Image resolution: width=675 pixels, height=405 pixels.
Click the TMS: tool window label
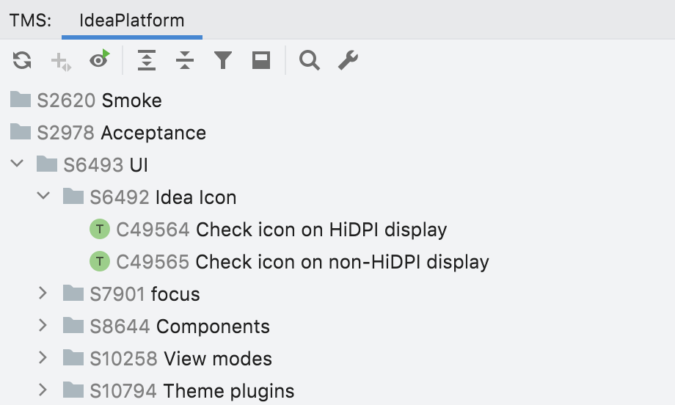click(31, 21)
